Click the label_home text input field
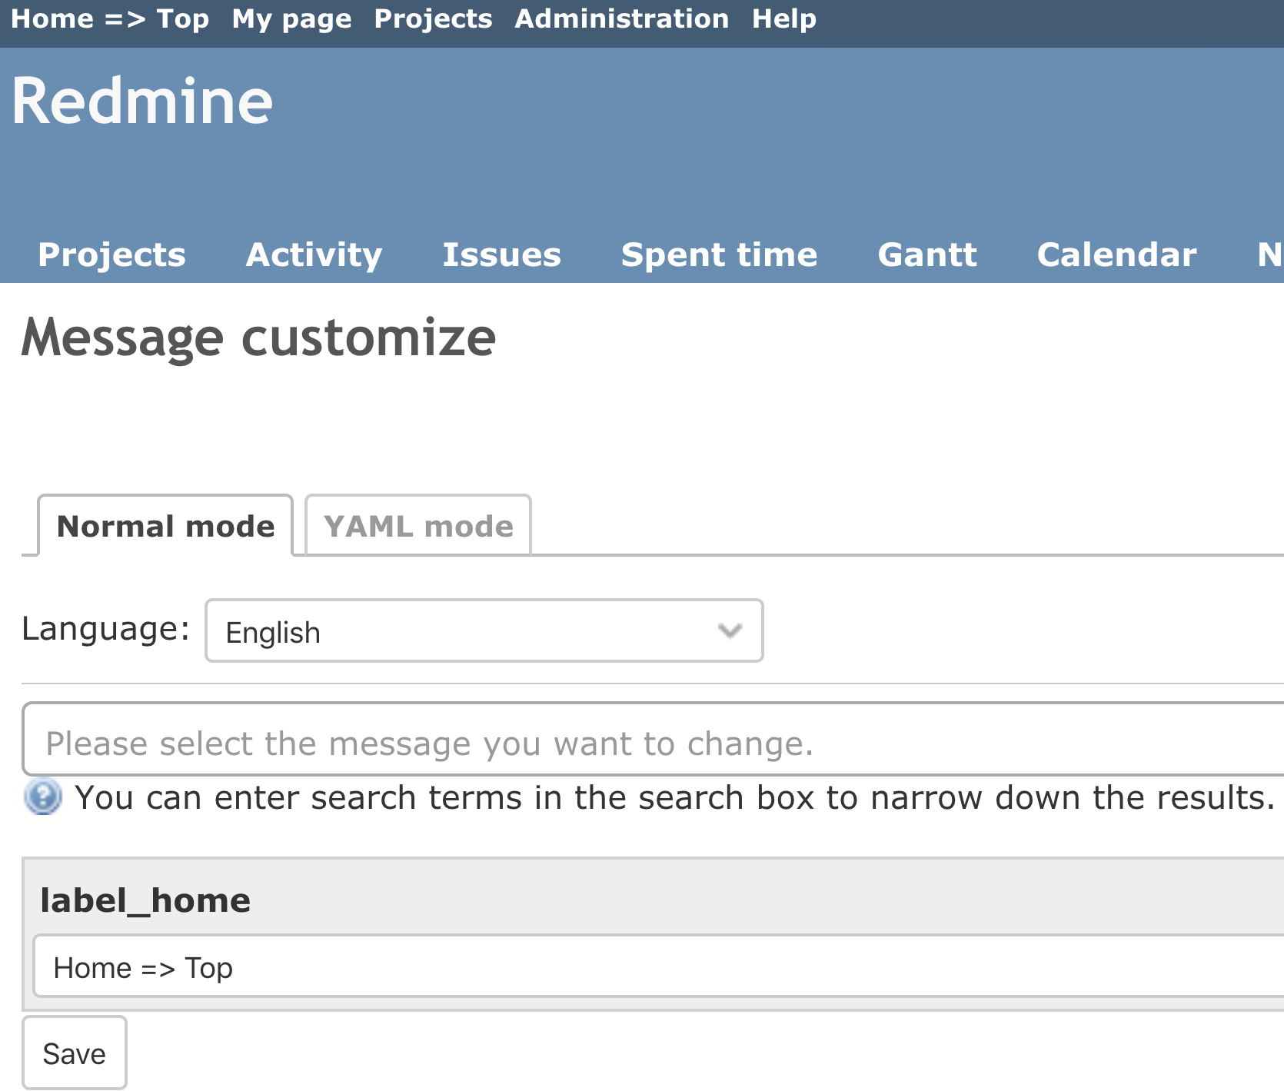 pos(654,967)
